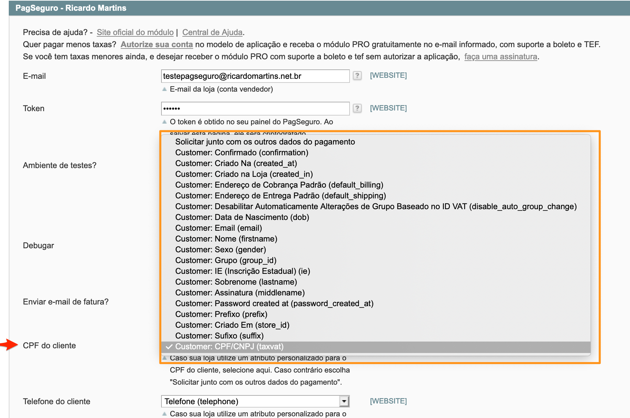The width and height of the screenshot is (630, 418).
Task: Select Solicitar junto com os outros dados option
Action: click(376, 142)
